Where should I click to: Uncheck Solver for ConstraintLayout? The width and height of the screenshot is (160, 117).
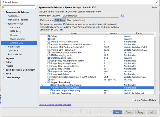51,88
